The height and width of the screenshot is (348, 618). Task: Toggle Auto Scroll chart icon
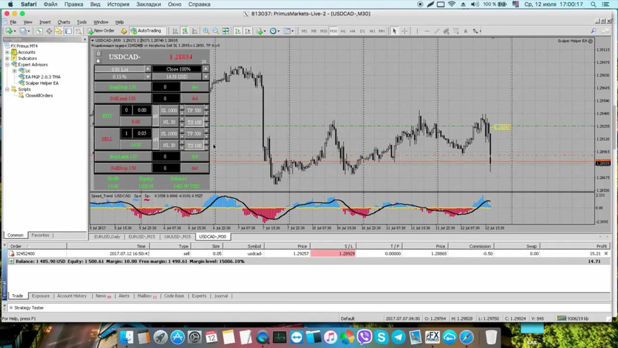[238, 31]
